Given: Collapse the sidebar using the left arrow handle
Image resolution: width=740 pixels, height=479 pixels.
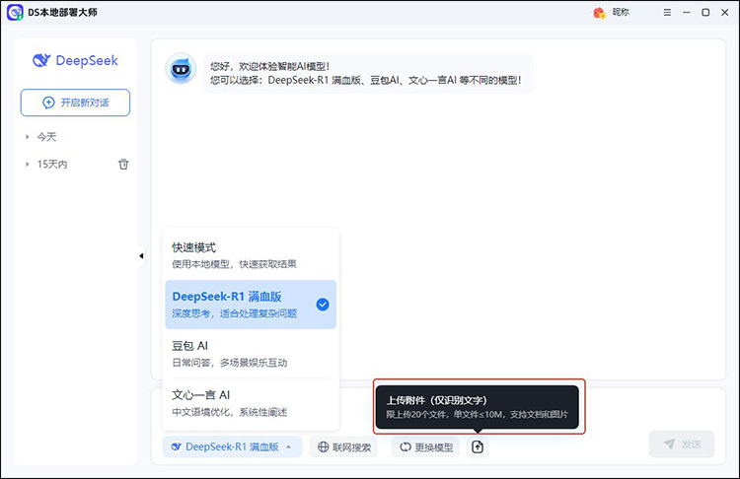Looking at the screenshot, I should click(x=141, y=256).
